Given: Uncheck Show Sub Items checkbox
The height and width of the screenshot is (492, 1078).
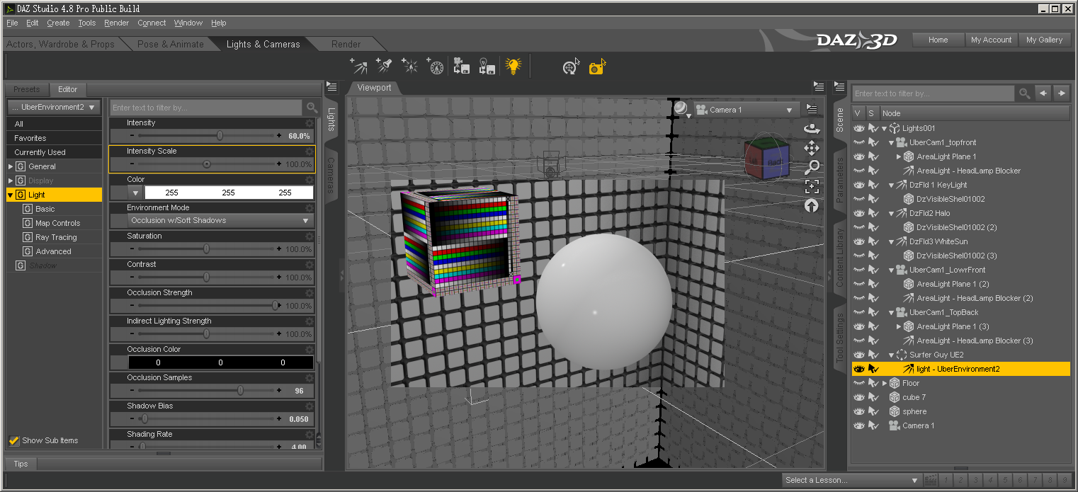Looking at the screenshot, I should [x=13, y=440].
